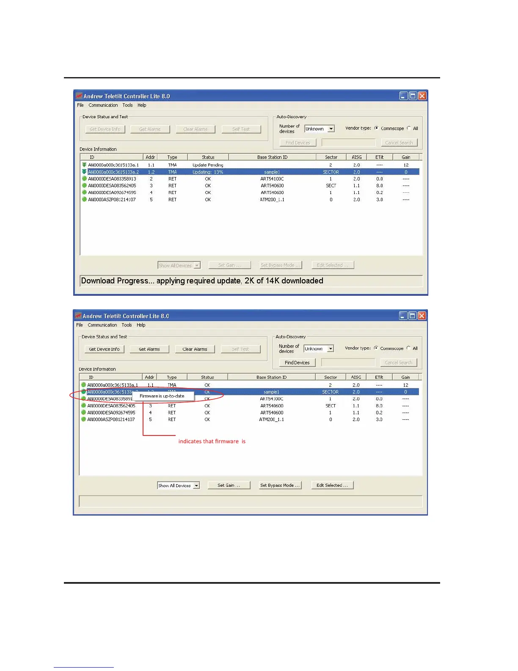Screen dimensions: 518x671
Task: Select the Commscope vendor radio in upper window
Action: tap(376, 128)
